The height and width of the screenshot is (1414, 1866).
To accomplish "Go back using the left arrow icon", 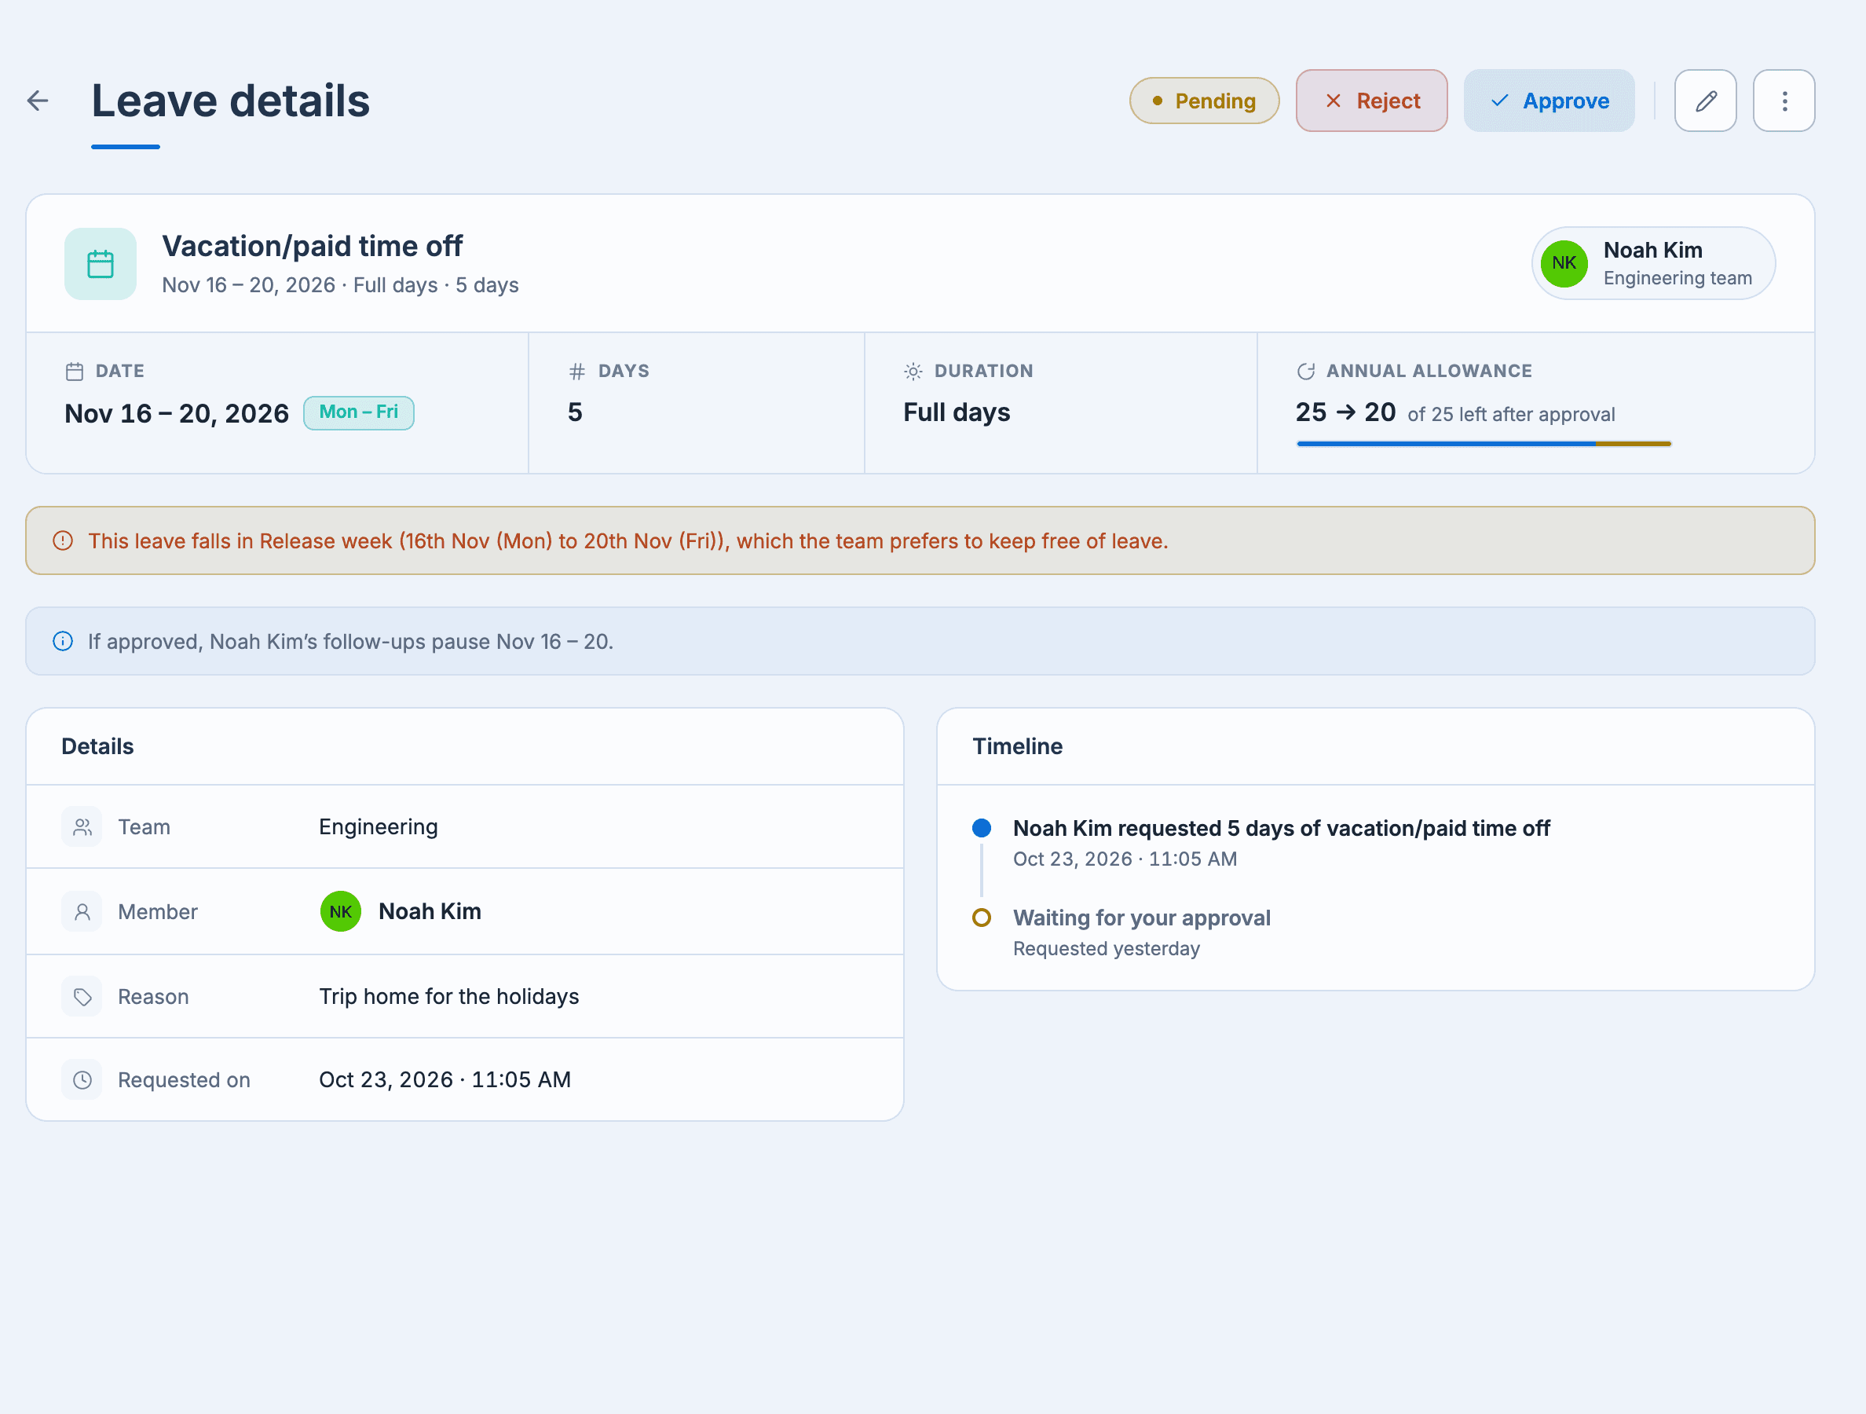I will pos(38,101).
